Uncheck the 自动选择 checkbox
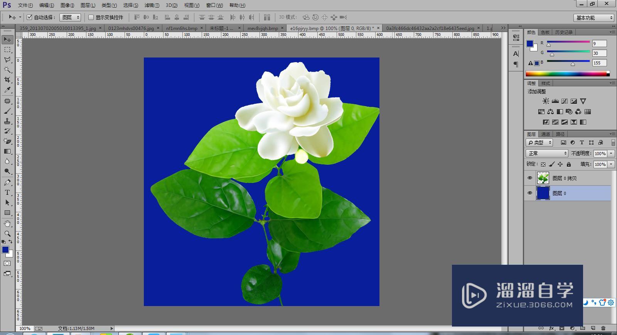Image resolution: width=617 pixels, height=335 pixels. (x=30, y=17)
